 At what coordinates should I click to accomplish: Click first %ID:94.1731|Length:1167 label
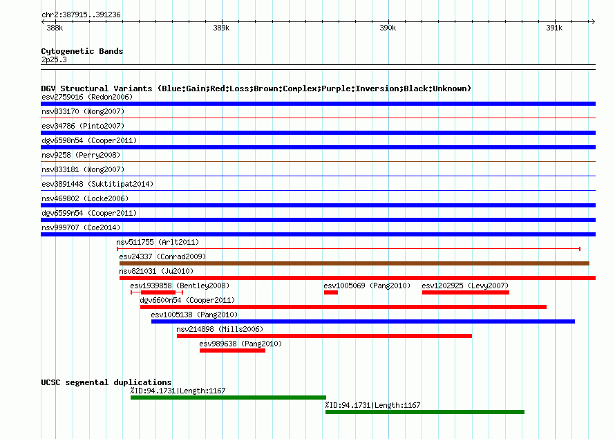178,391
